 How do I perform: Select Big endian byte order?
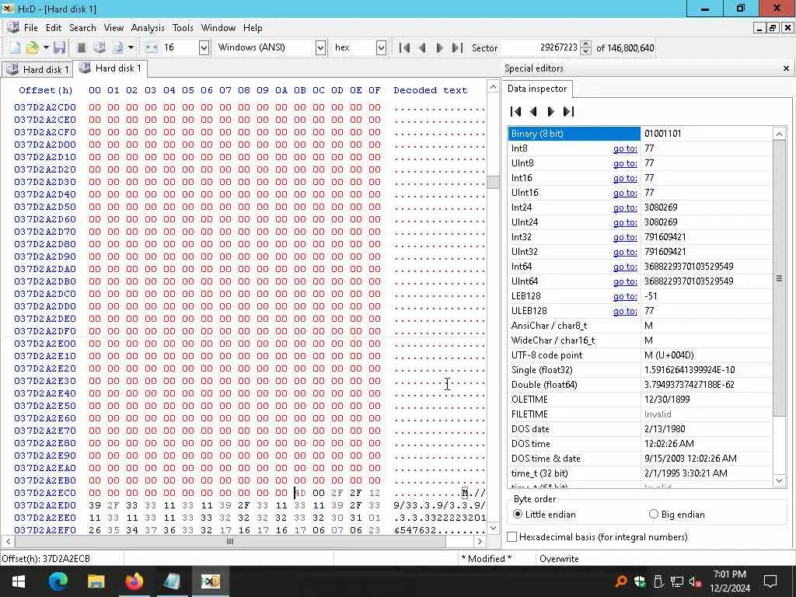[x=677, y=515]
